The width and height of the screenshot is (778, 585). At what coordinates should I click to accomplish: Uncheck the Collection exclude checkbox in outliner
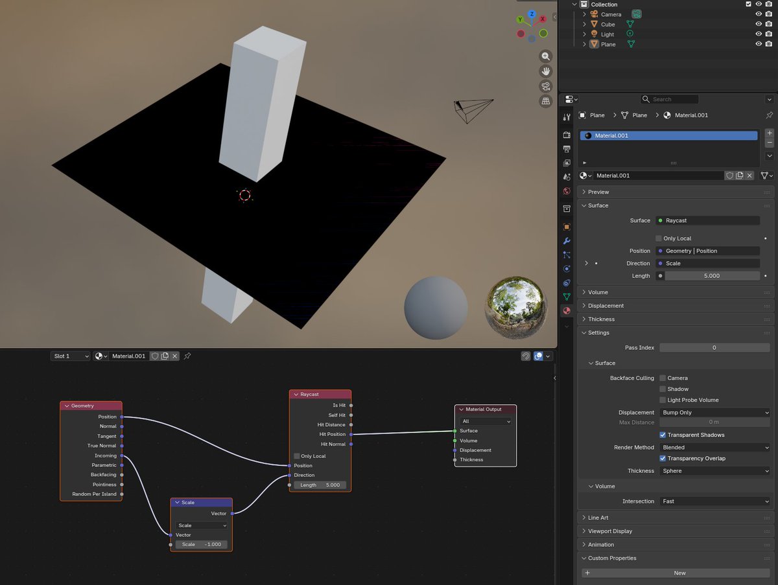[749, 5]
